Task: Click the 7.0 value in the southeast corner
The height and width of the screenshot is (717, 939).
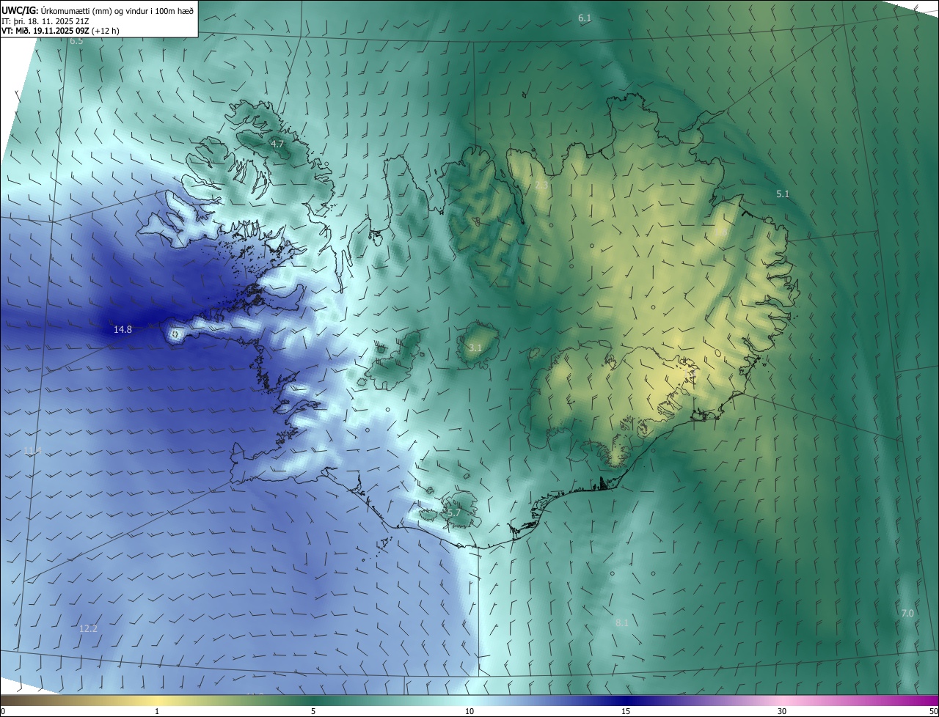Action: click(x=907, y=613)
